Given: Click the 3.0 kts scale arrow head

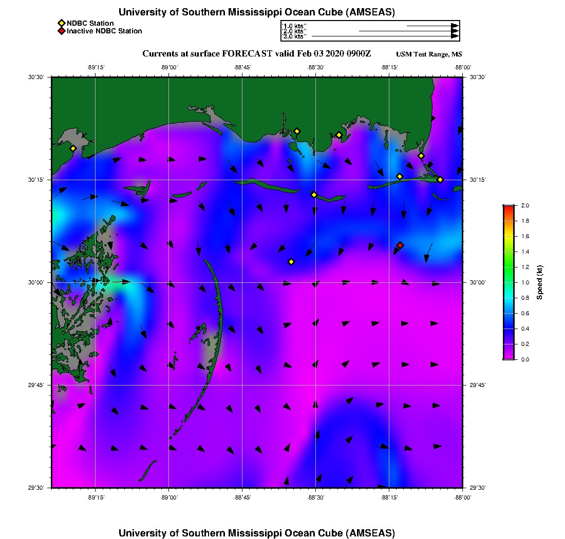Looking at the screenshot, I should pyautogui.click(x=455, y=36).
